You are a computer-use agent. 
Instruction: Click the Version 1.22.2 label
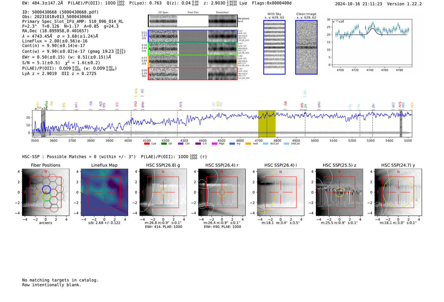(x=404, y=4)
